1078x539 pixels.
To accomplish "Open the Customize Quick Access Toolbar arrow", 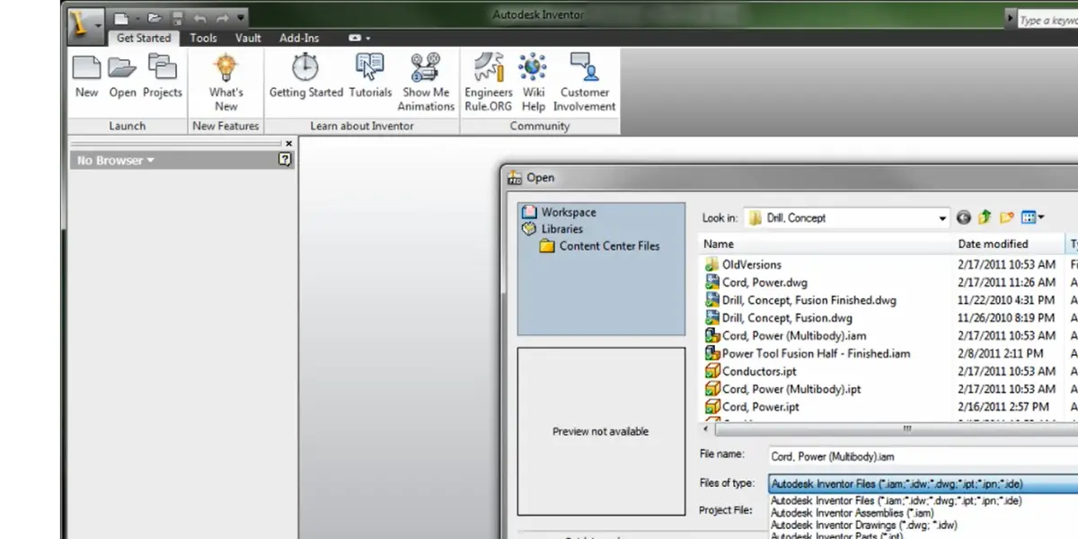I will (241, 17).
